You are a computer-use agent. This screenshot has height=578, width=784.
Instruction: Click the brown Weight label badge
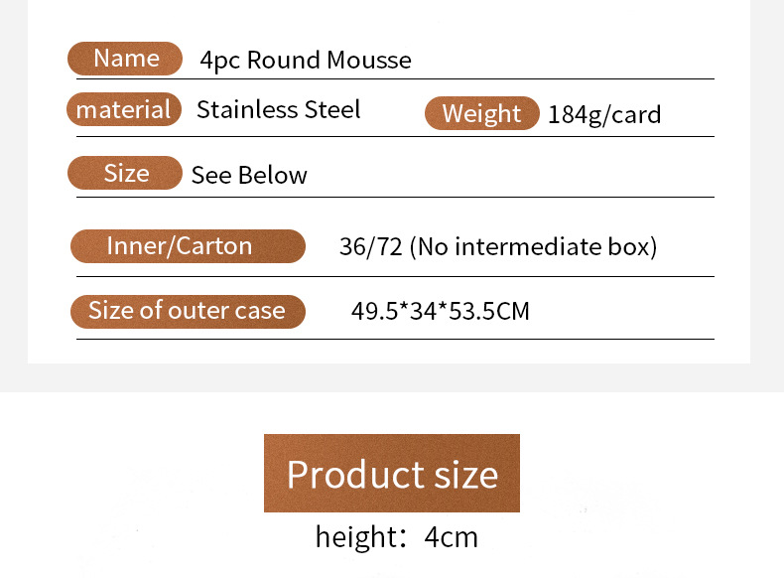pyautogui.click(x=481, y=113)
